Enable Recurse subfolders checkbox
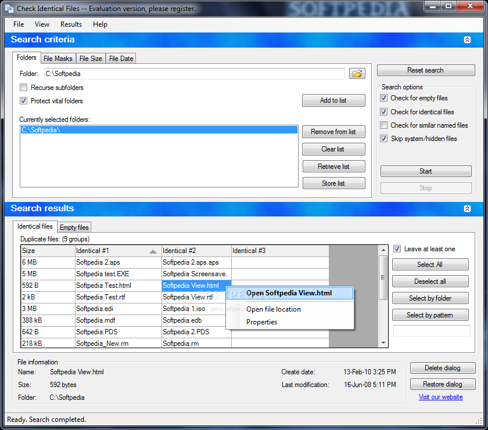Screen dimensions: 488x430 (x=24, y=88)
